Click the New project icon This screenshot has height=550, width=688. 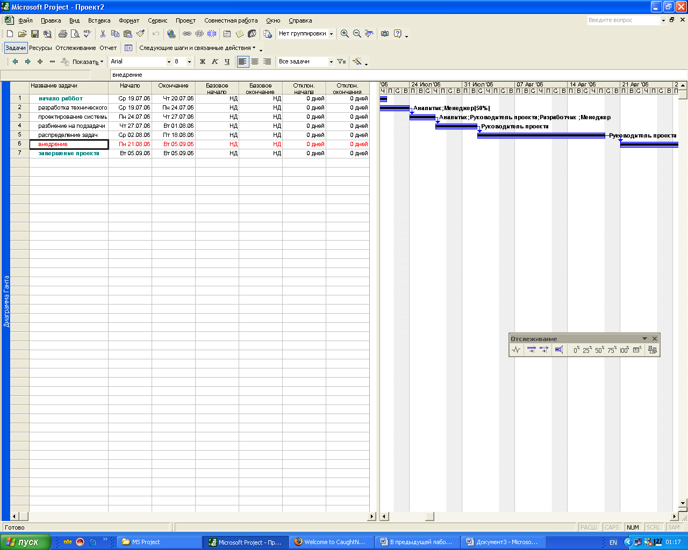pyautogui.click(x=10, y=34)
